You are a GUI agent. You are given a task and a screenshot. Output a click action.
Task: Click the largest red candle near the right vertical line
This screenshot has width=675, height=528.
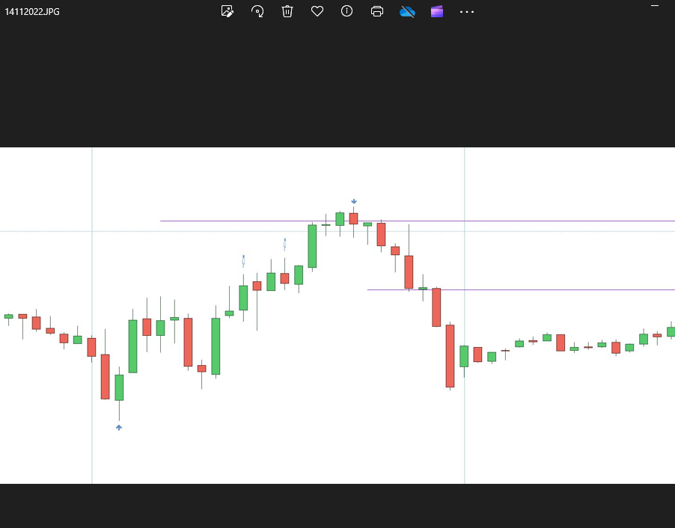[450, 355]
